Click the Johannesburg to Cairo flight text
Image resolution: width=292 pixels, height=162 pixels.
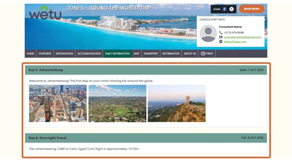coord(84,149)
